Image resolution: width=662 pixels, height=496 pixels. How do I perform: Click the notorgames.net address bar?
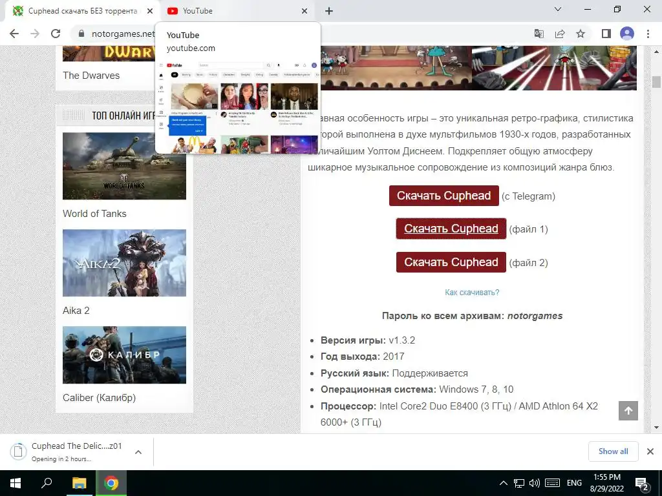pos(123,34)
